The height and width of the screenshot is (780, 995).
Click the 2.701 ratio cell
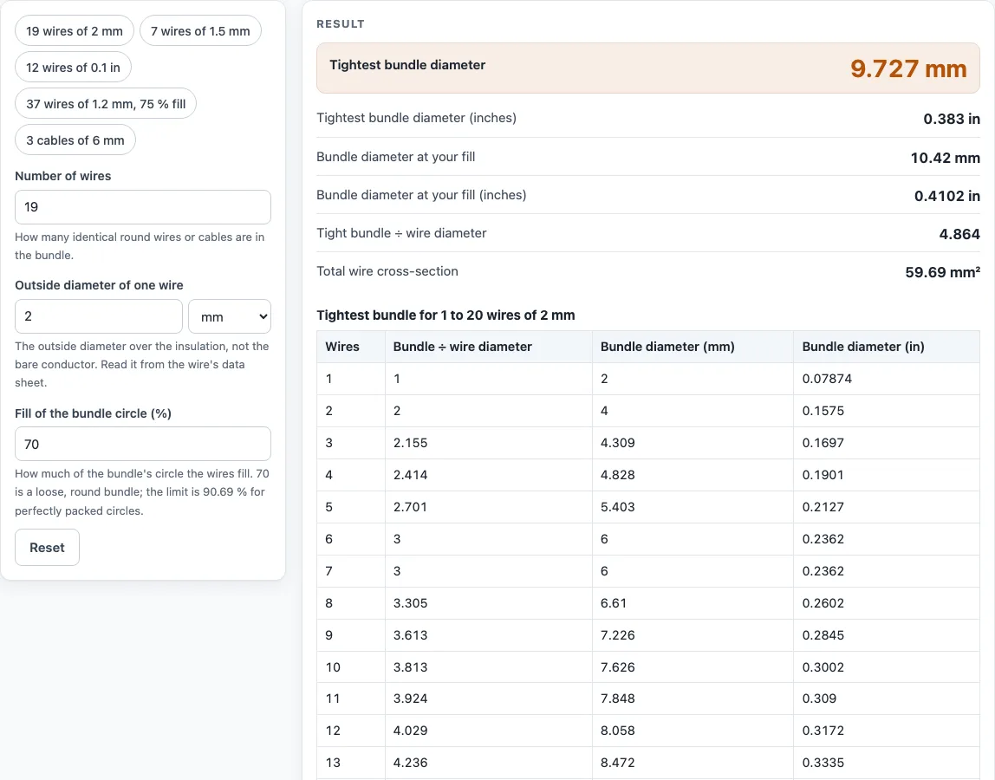[489, 507]
